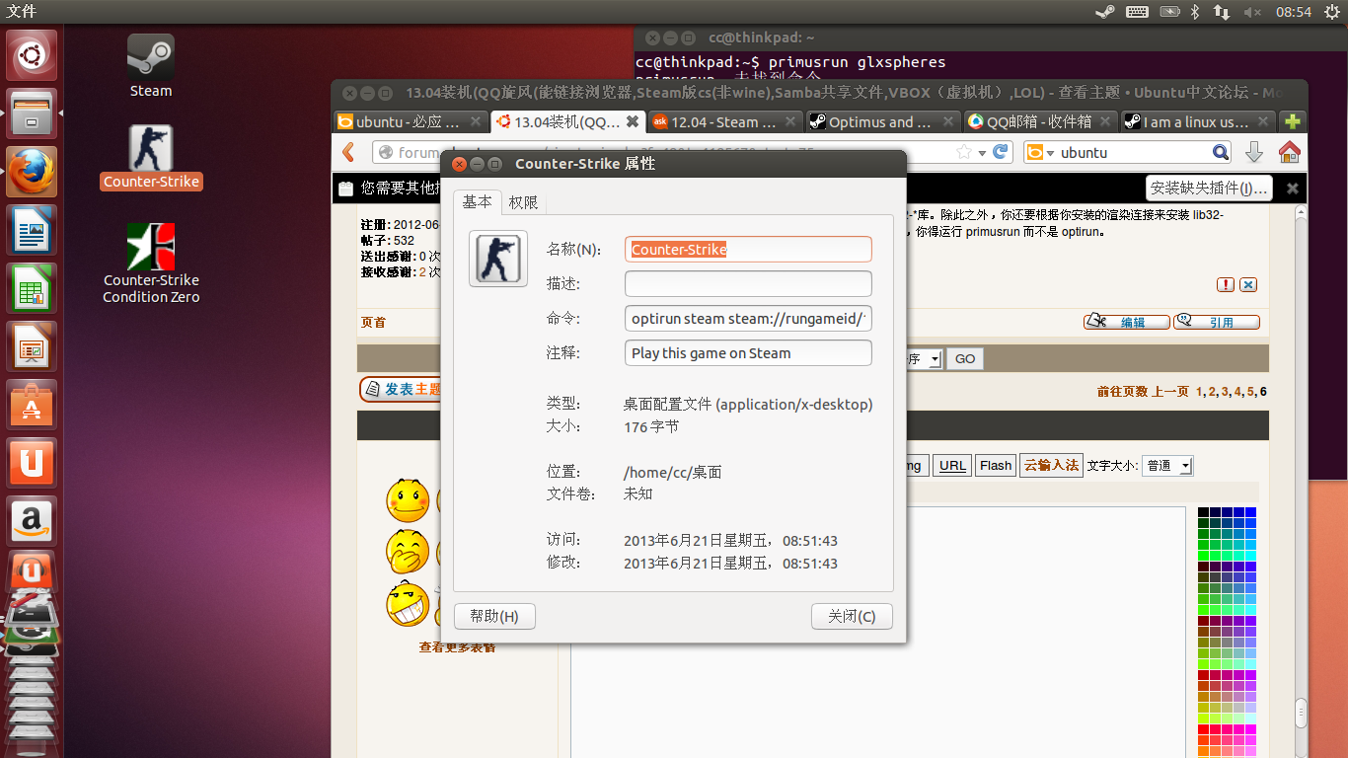The width and height of the screenshot is (1348, 758).
Task: Switch to the 'QQ邮箱 - 收件箱' Firefox tab
Action: click(1040, 122)
